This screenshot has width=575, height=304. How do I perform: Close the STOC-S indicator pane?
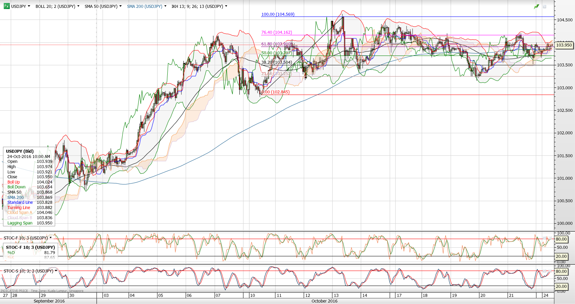(550, 271)
